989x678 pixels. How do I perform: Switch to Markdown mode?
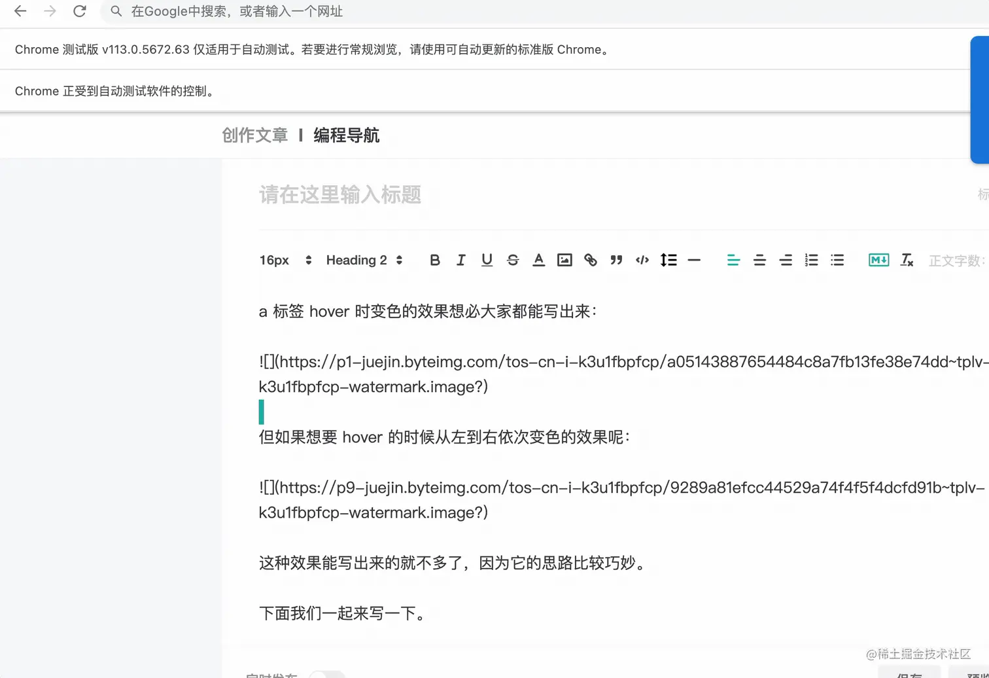(x=878, y=260)
